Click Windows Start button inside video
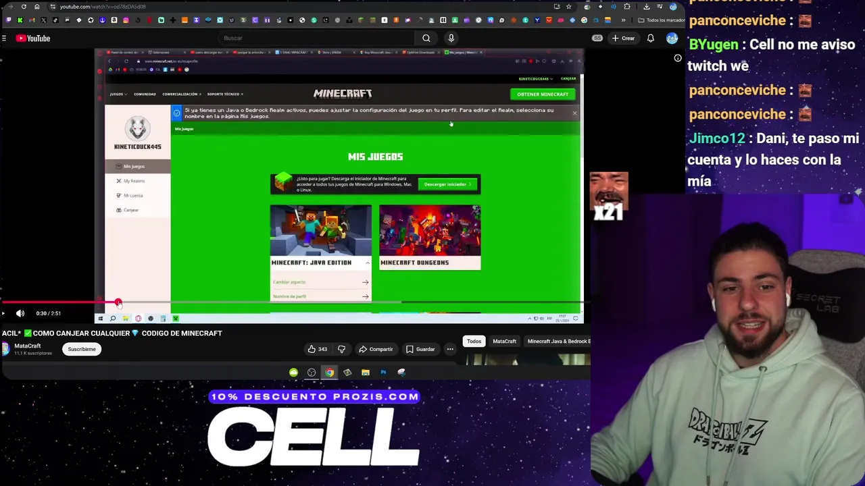This screenshot has height=486, width=865. [101, 319]
